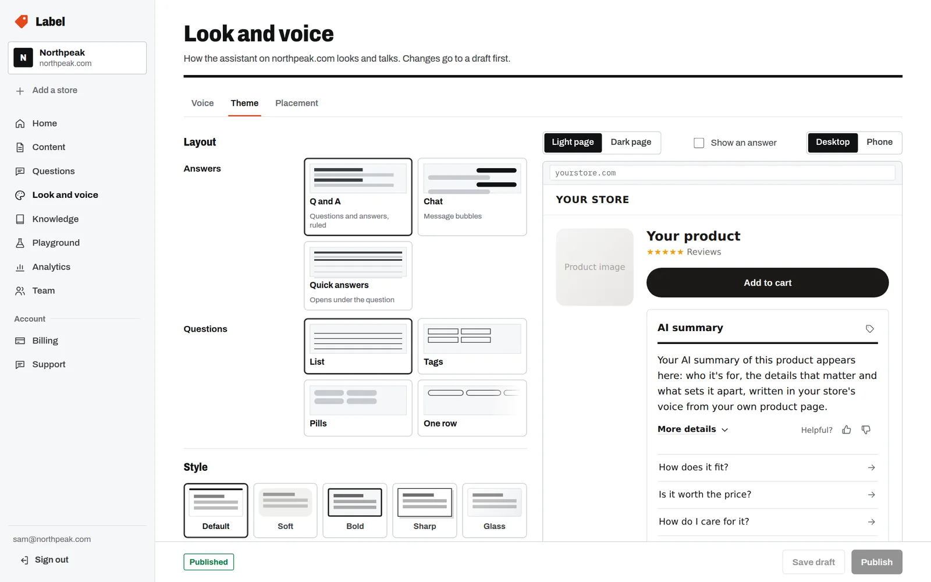
Task: Select the Light page preview option
Action: click(x=573, y=142)
